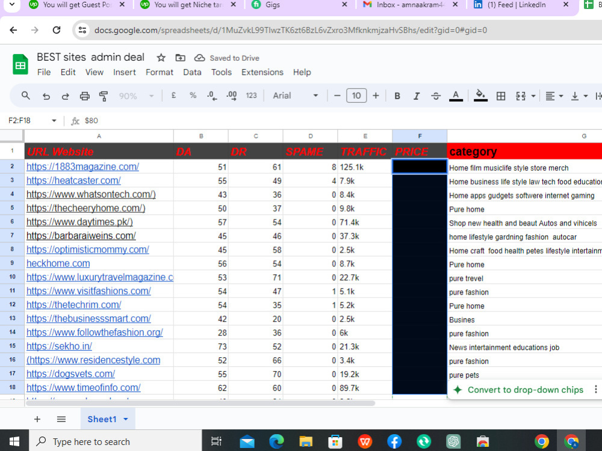
Task: Open the Arial font dropdown
Action: coord(295,96)
